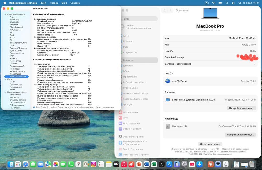This screenshot has width=262, height=170.
Task: Open Maps from the Dock
Action: pos(48,164)
